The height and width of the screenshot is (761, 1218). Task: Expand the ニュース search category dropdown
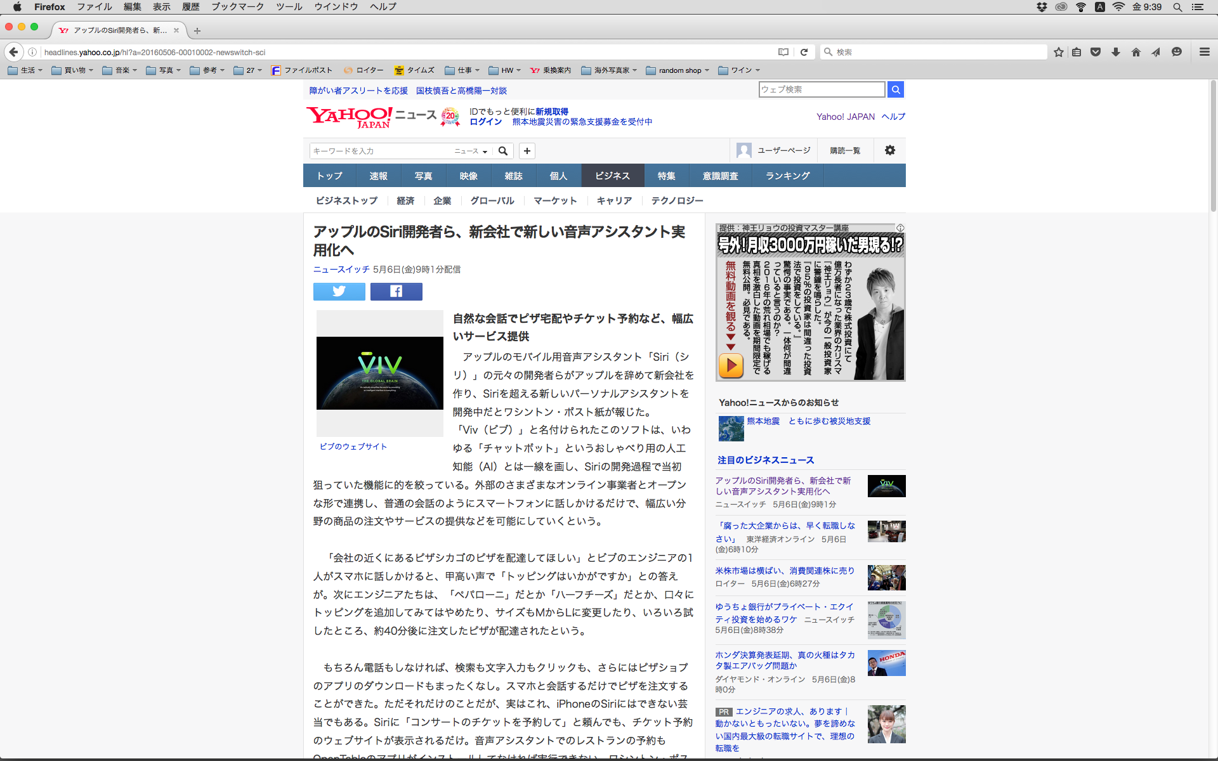click(x=471, y=151)
